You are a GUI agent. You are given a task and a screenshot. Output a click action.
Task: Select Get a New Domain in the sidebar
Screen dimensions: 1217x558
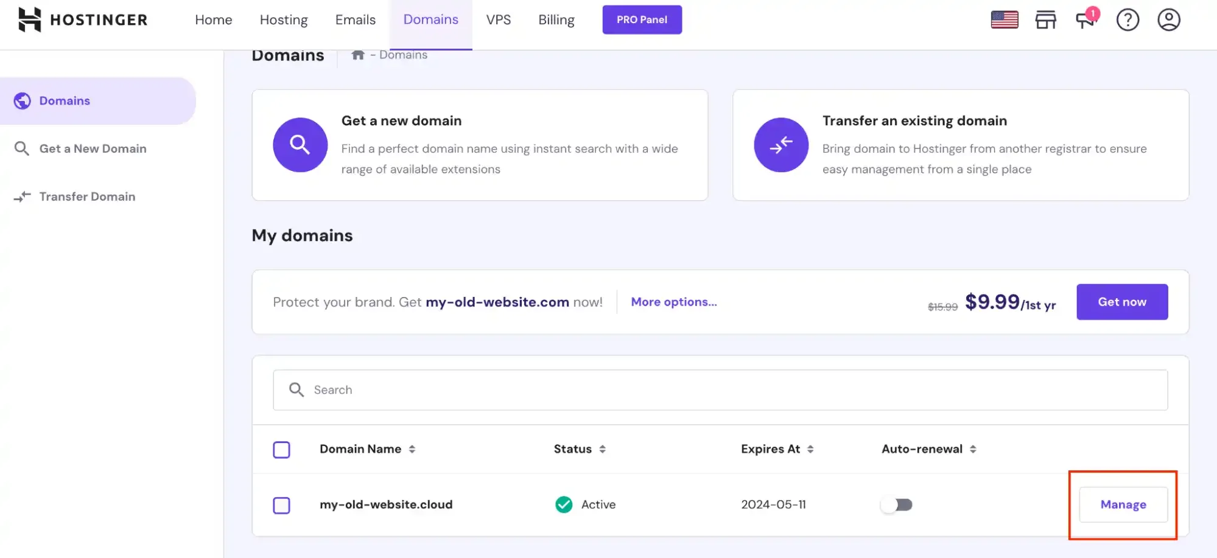(93, 148)
